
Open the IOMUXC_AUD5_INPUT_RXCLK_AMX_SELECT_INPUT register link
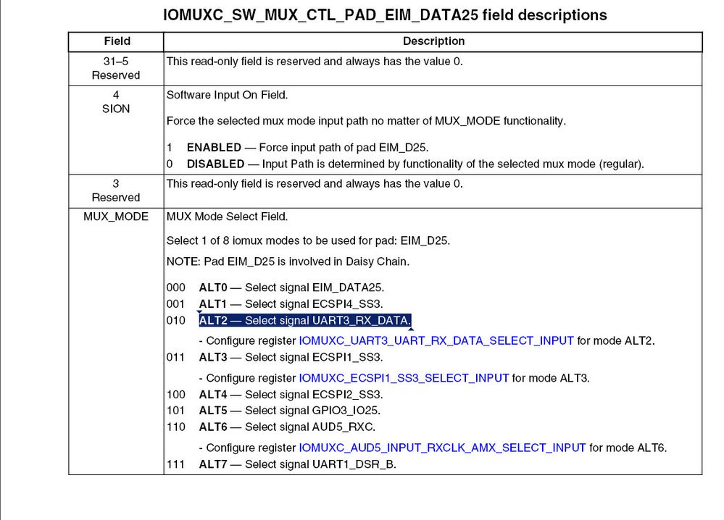[x=442, y=447]
